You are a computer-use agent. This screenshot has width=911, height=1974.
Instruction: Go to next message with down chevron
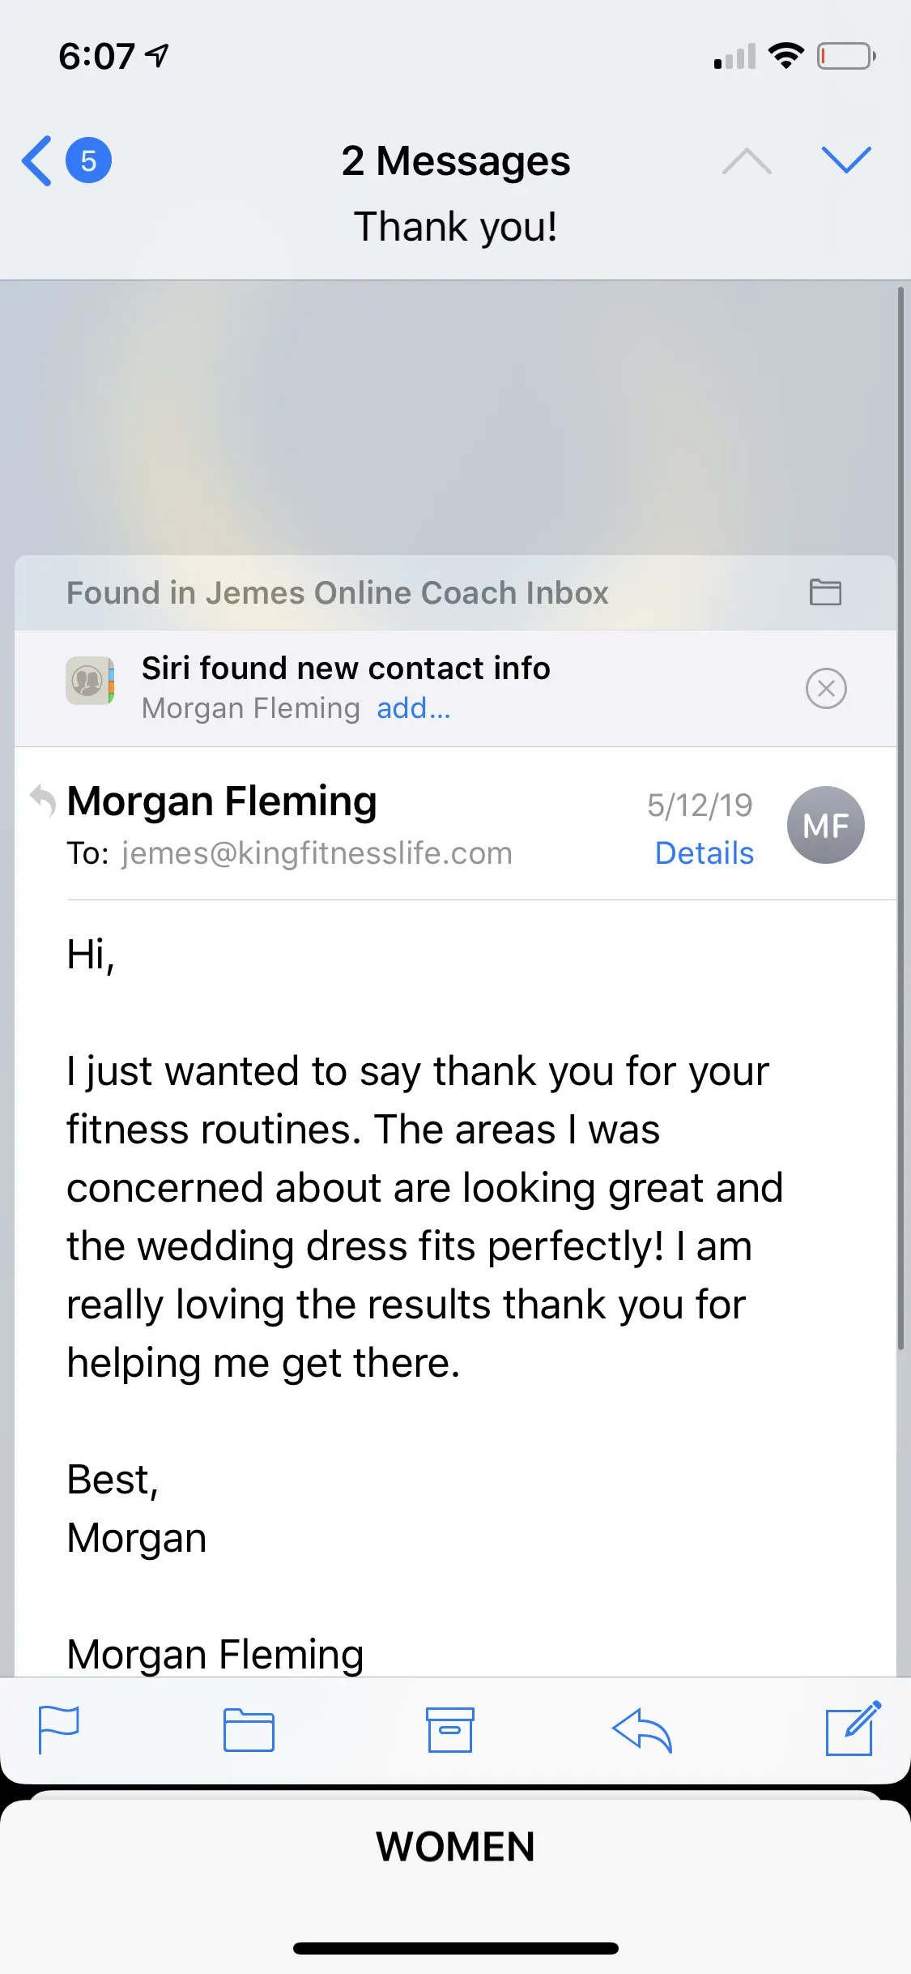(846, 160)
